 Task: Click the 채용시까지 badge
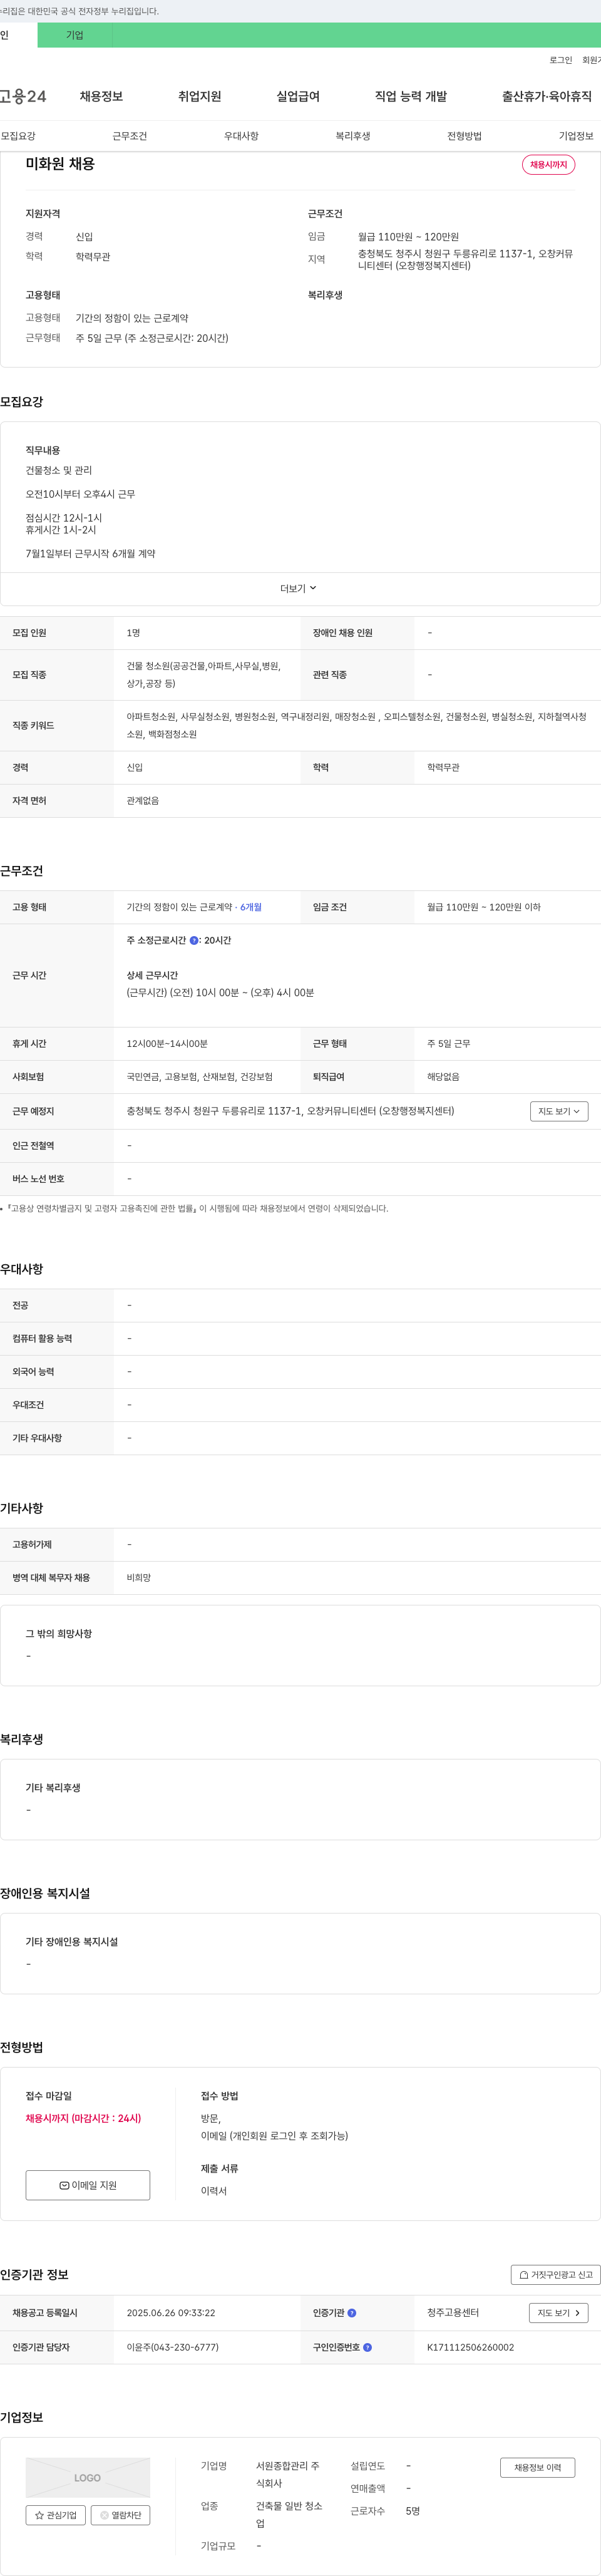[x=548, y=165]
